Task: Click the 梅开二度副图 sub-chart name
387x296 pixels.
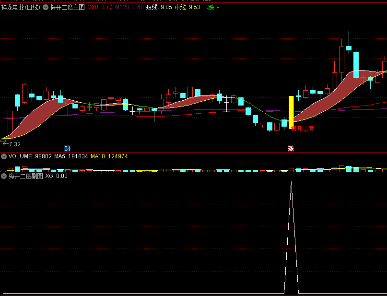Action: pyautogui.click(x=26, y=176)
